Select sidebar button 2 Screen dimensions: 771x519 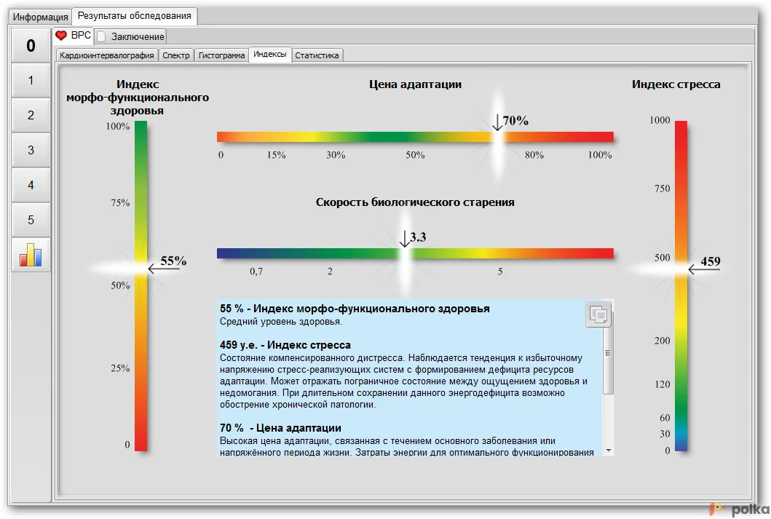click(x=31, y=115)
